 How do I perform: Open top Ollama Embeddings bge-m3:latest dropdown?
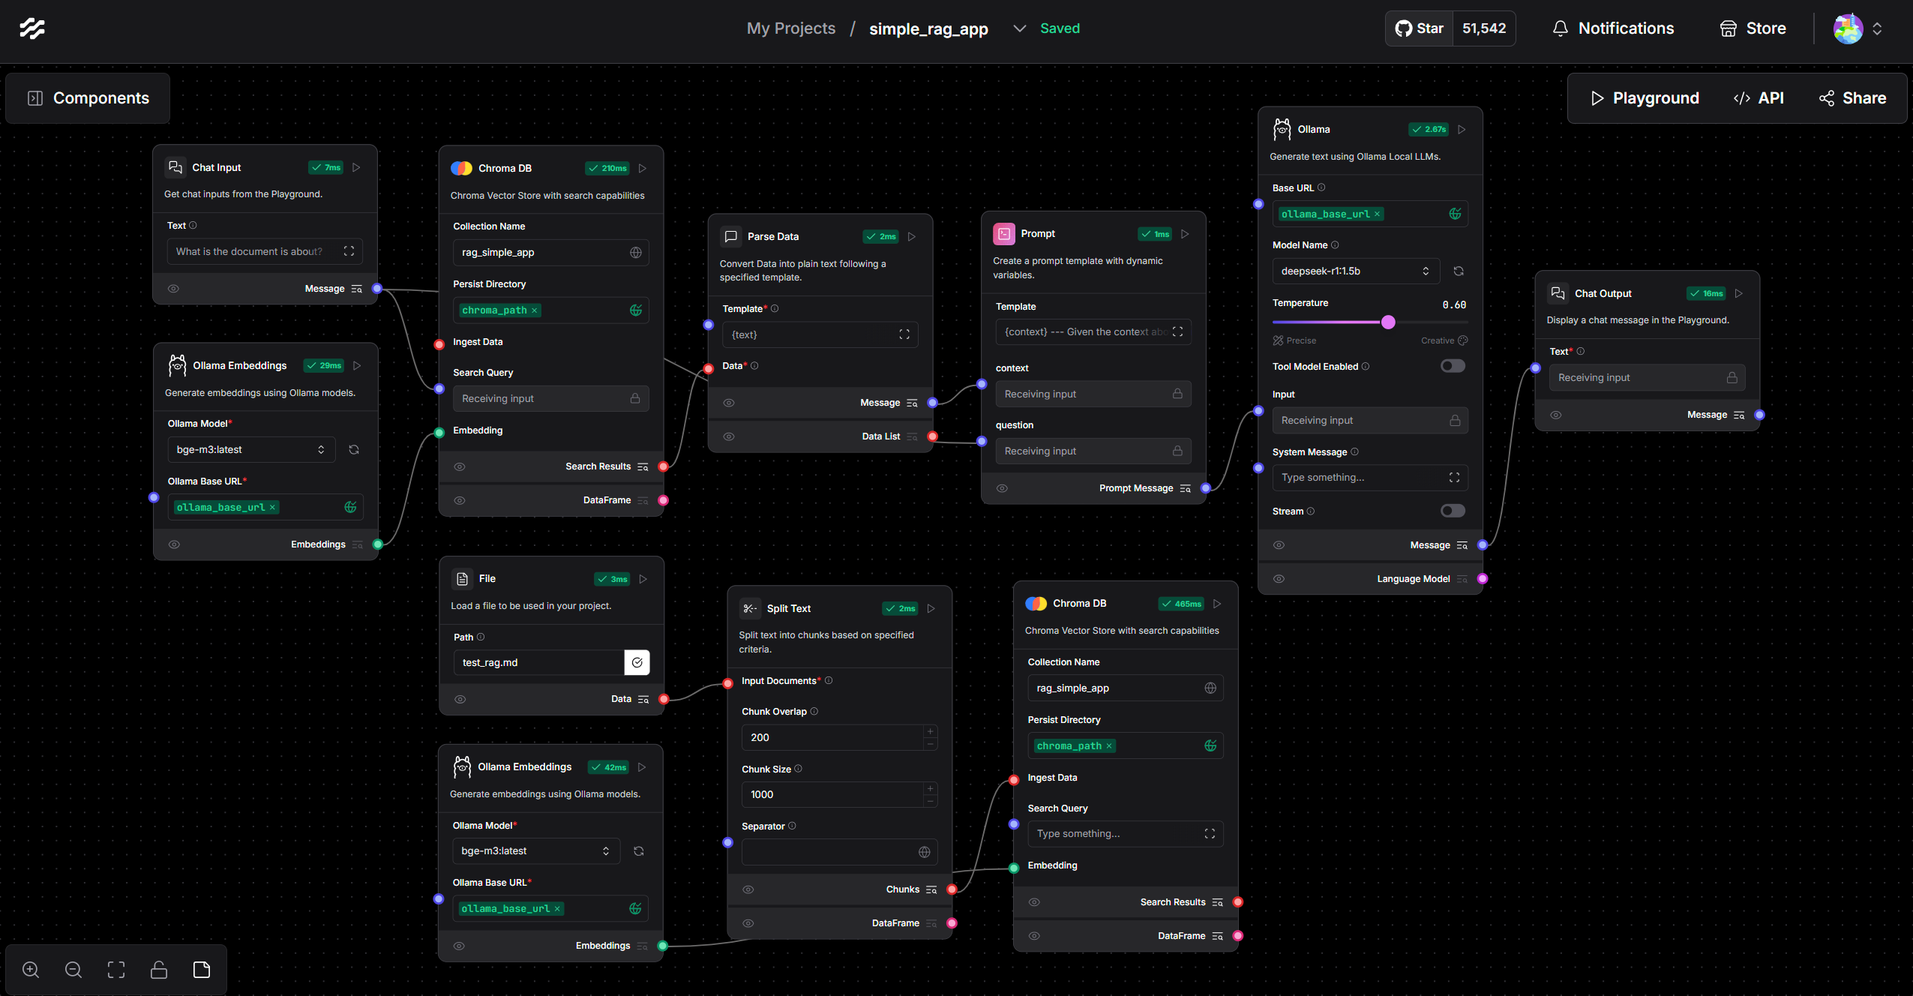251,449
